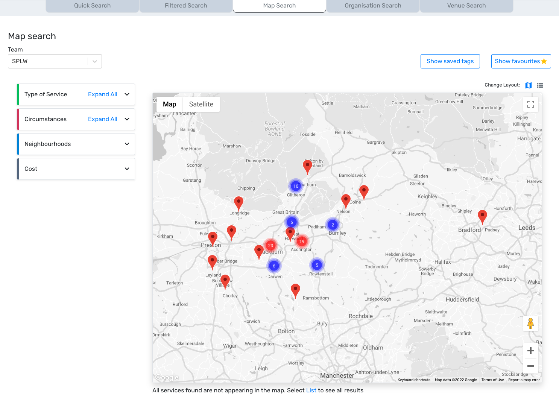Image resolution: width=559 pixels, height=398 pixels.
Task: Zoom out on the map
Action: [x=530, y=366]
